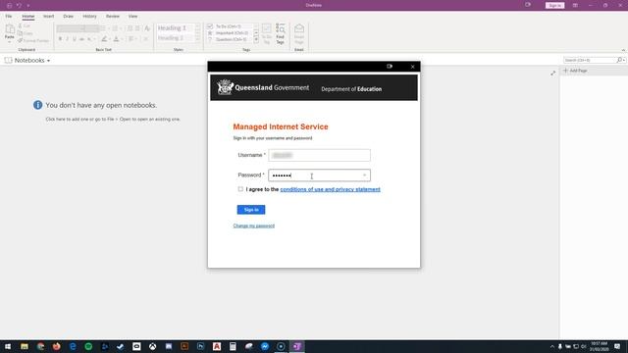Click Add Page in page list
Image resolution: width=628 pixels, height=353 pixels.
(576, 71)
